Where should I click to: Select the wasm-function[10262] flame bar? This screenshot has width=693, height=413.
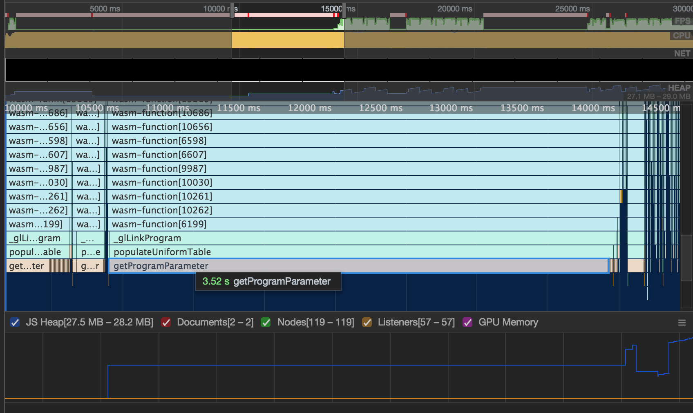coord(364,210)
